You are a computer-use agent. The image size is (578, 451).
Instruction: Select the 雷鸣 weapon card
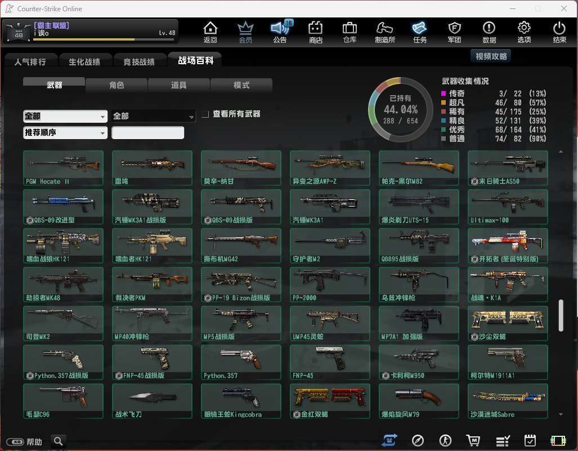tap(153, 168)
